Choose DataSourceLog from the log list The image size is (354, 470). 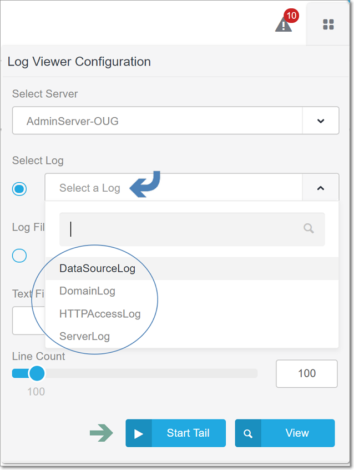[x=98, y=268]
